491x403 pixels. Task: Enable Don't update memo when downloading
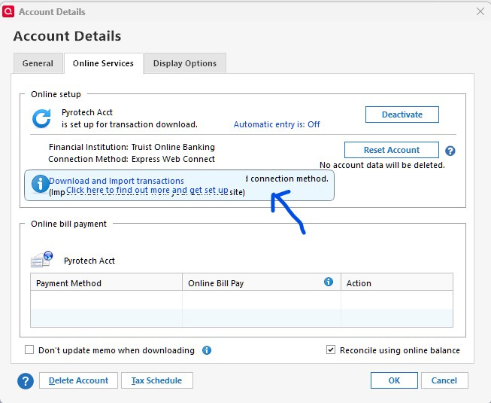(x=29, y=350)
